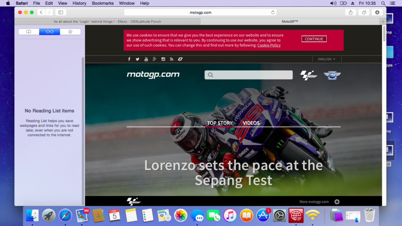Open the RSS feed icon
Viewport: 402px width, 226px height.
point(172,59)
